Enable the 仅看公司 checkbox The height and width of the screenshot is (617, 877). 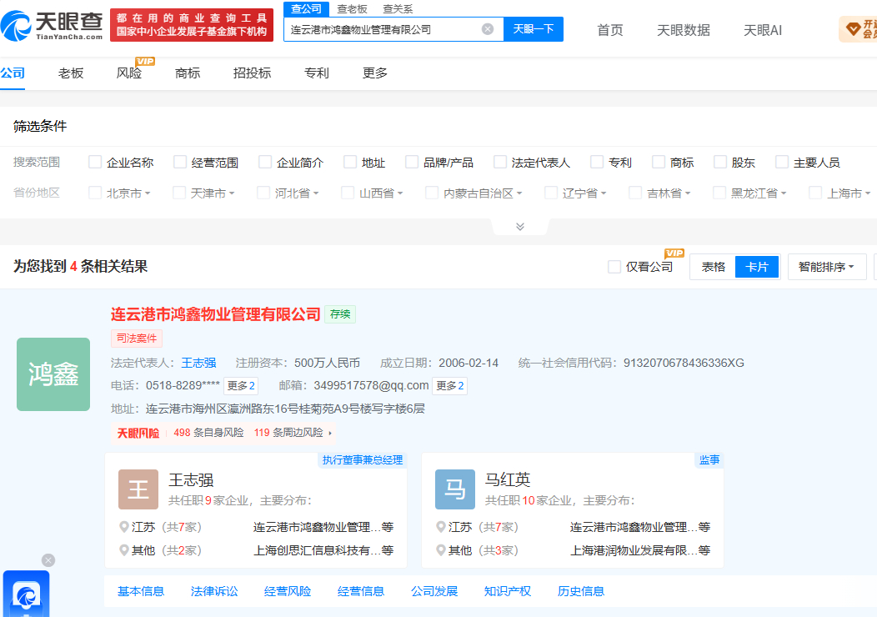[x=614, y=267]
